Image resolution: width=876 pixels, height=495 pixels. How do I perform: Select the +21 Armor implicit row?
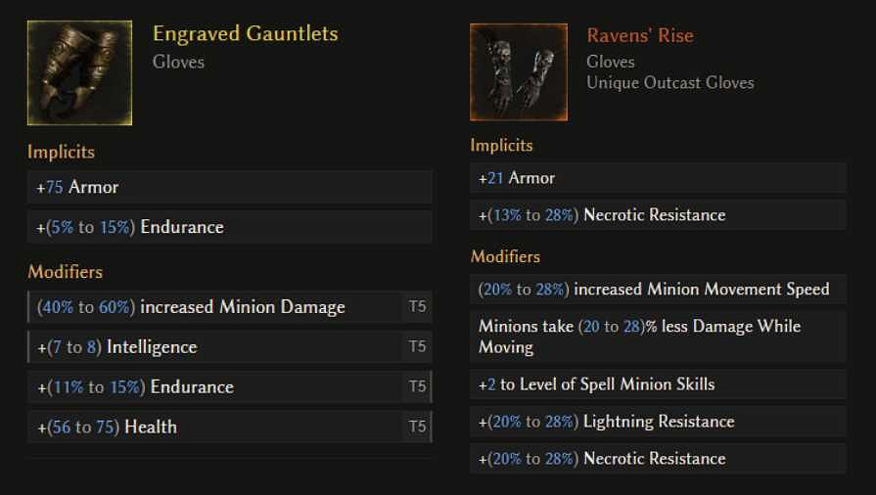pos(658,178)
